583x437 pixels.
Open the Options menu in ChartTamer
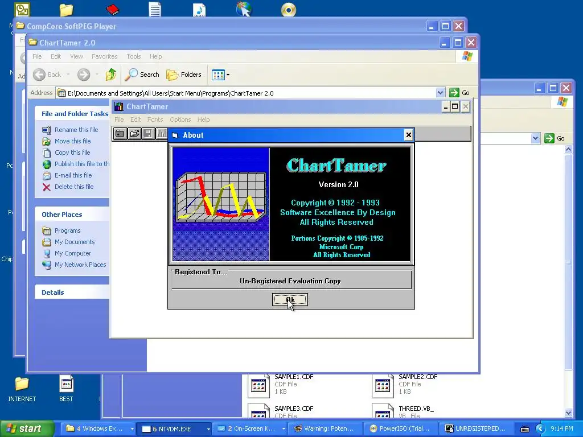pyautogui.click(x=180, y=119)
